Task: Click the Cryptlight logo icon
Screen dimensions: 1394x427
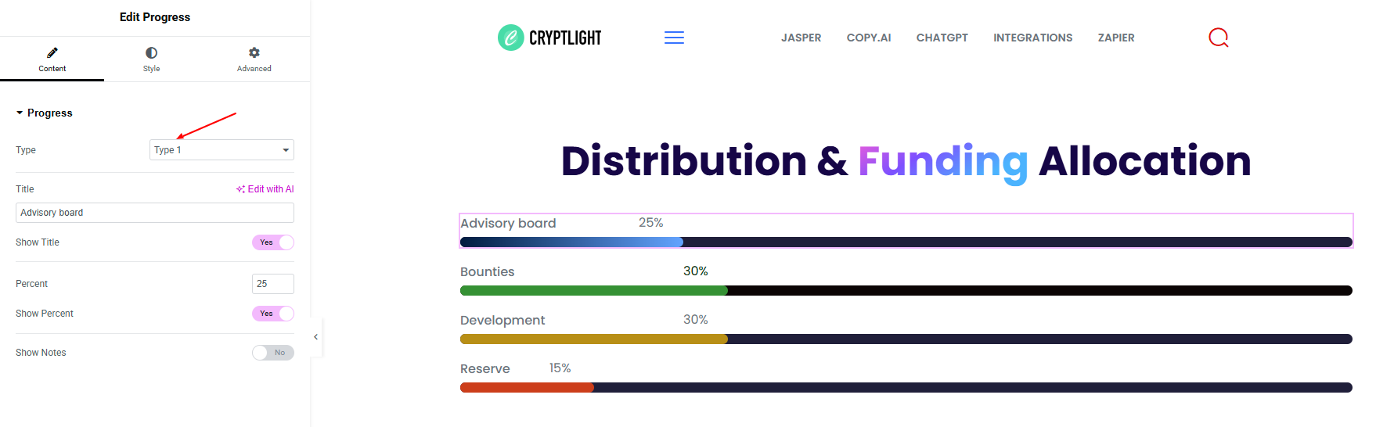Action: (x=511, y=38)
